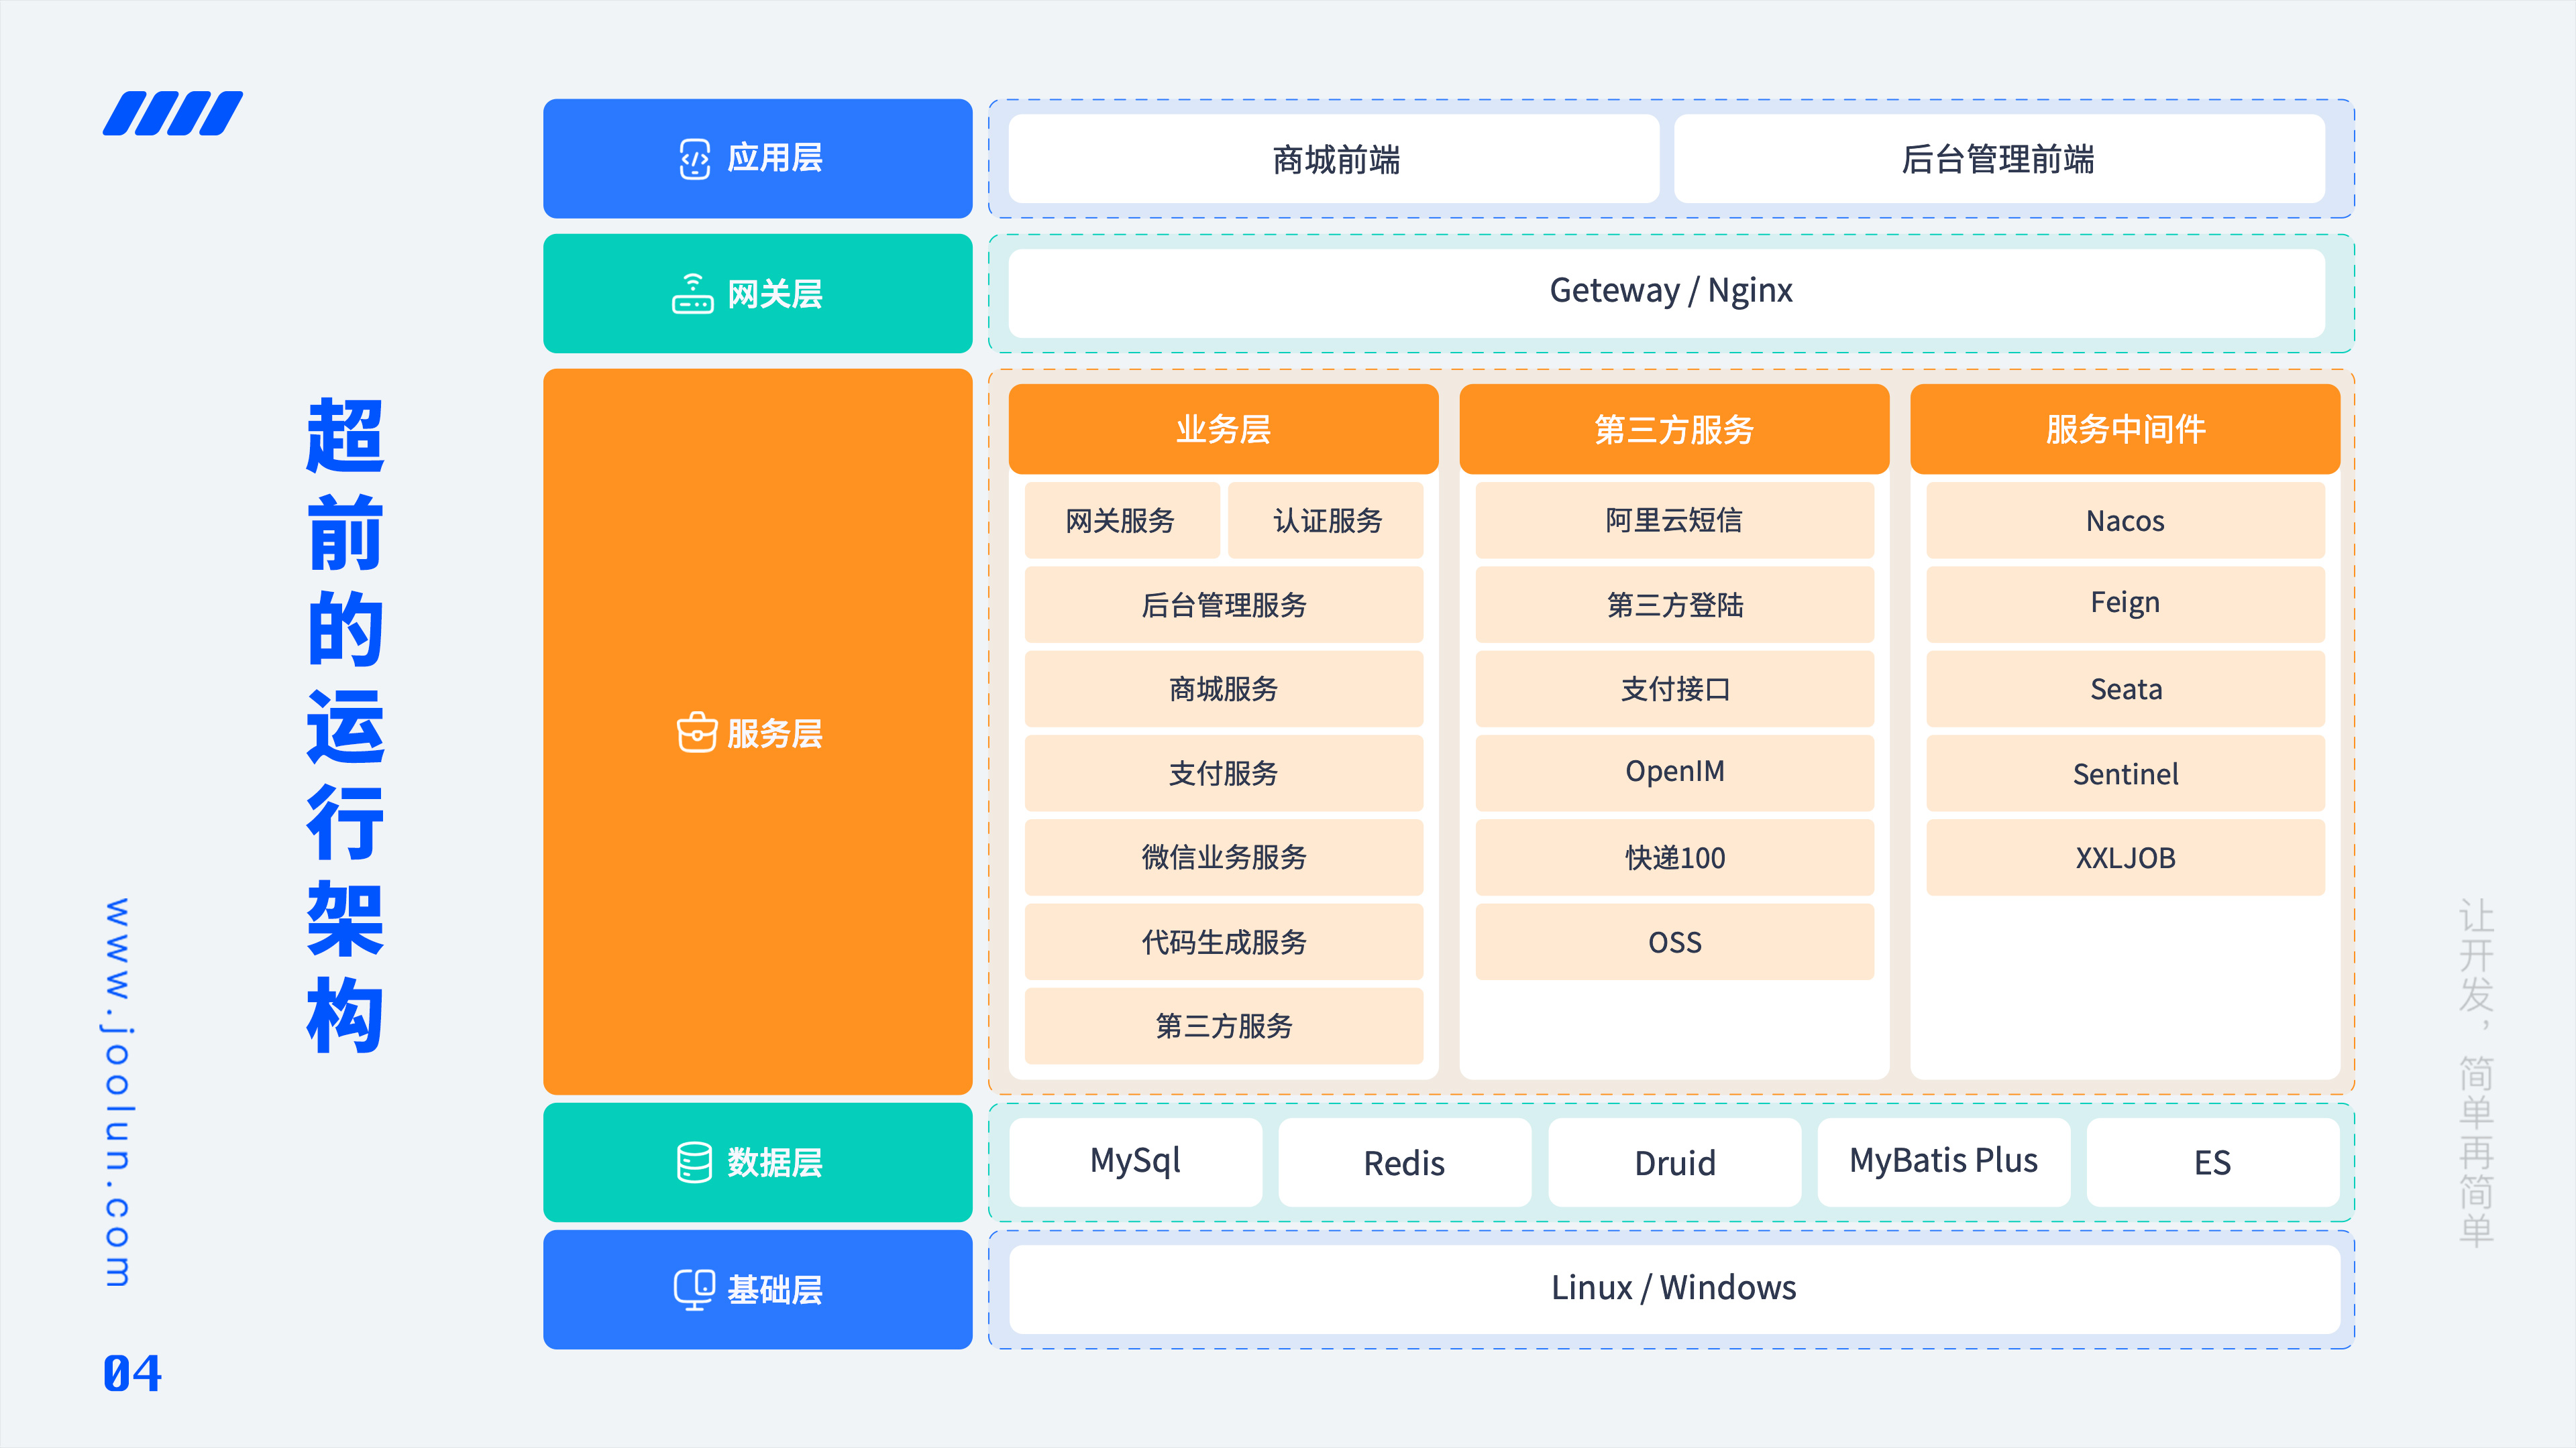Screen dimensions: 2576x1448
Task: Click the Geteway / Nginx box
Action: pos(1667,293)
